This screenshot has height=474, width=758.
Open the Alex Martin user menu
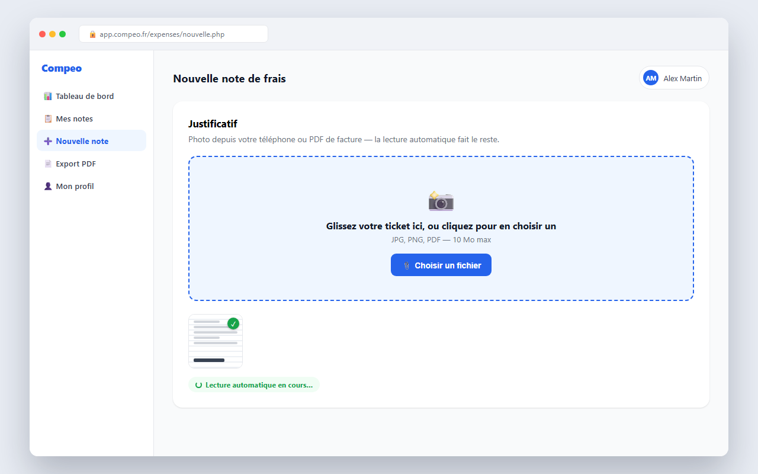tap(674, 78)
